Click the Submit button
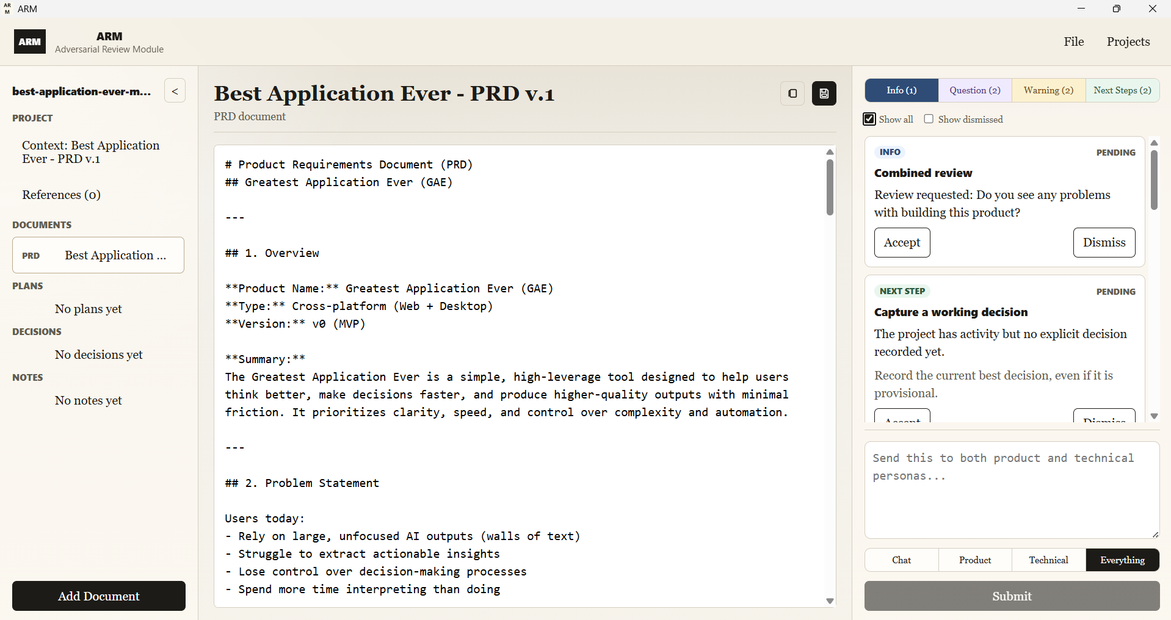Image resolution: width=1171 pixels, height=620 pixels. [1012, 596]
